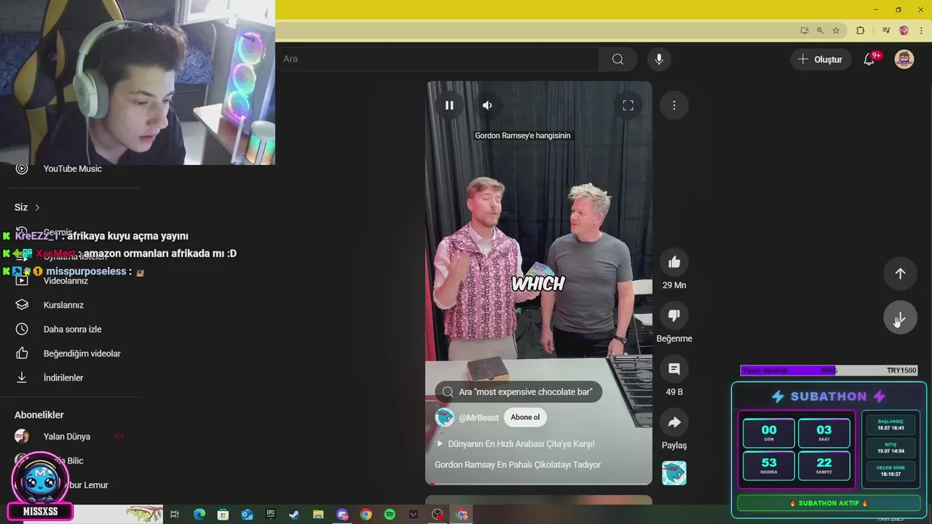Enter fullscreen on the Shorts player

[628, 106]
